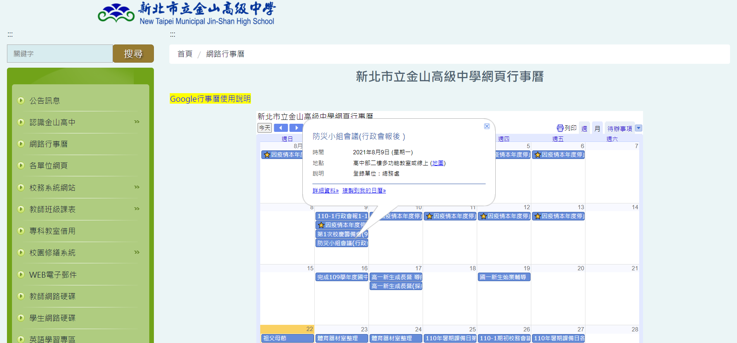737x343 pixels.
Task: Open the 體育器材室整理 event on the 24th
Action: click(x=396, y=338)
